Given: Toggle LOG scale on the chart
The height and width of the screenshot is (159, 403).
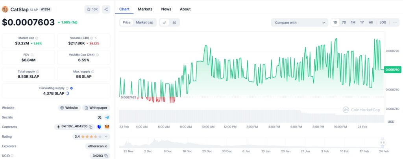Looking at the screenshot, I should point(383,22).
